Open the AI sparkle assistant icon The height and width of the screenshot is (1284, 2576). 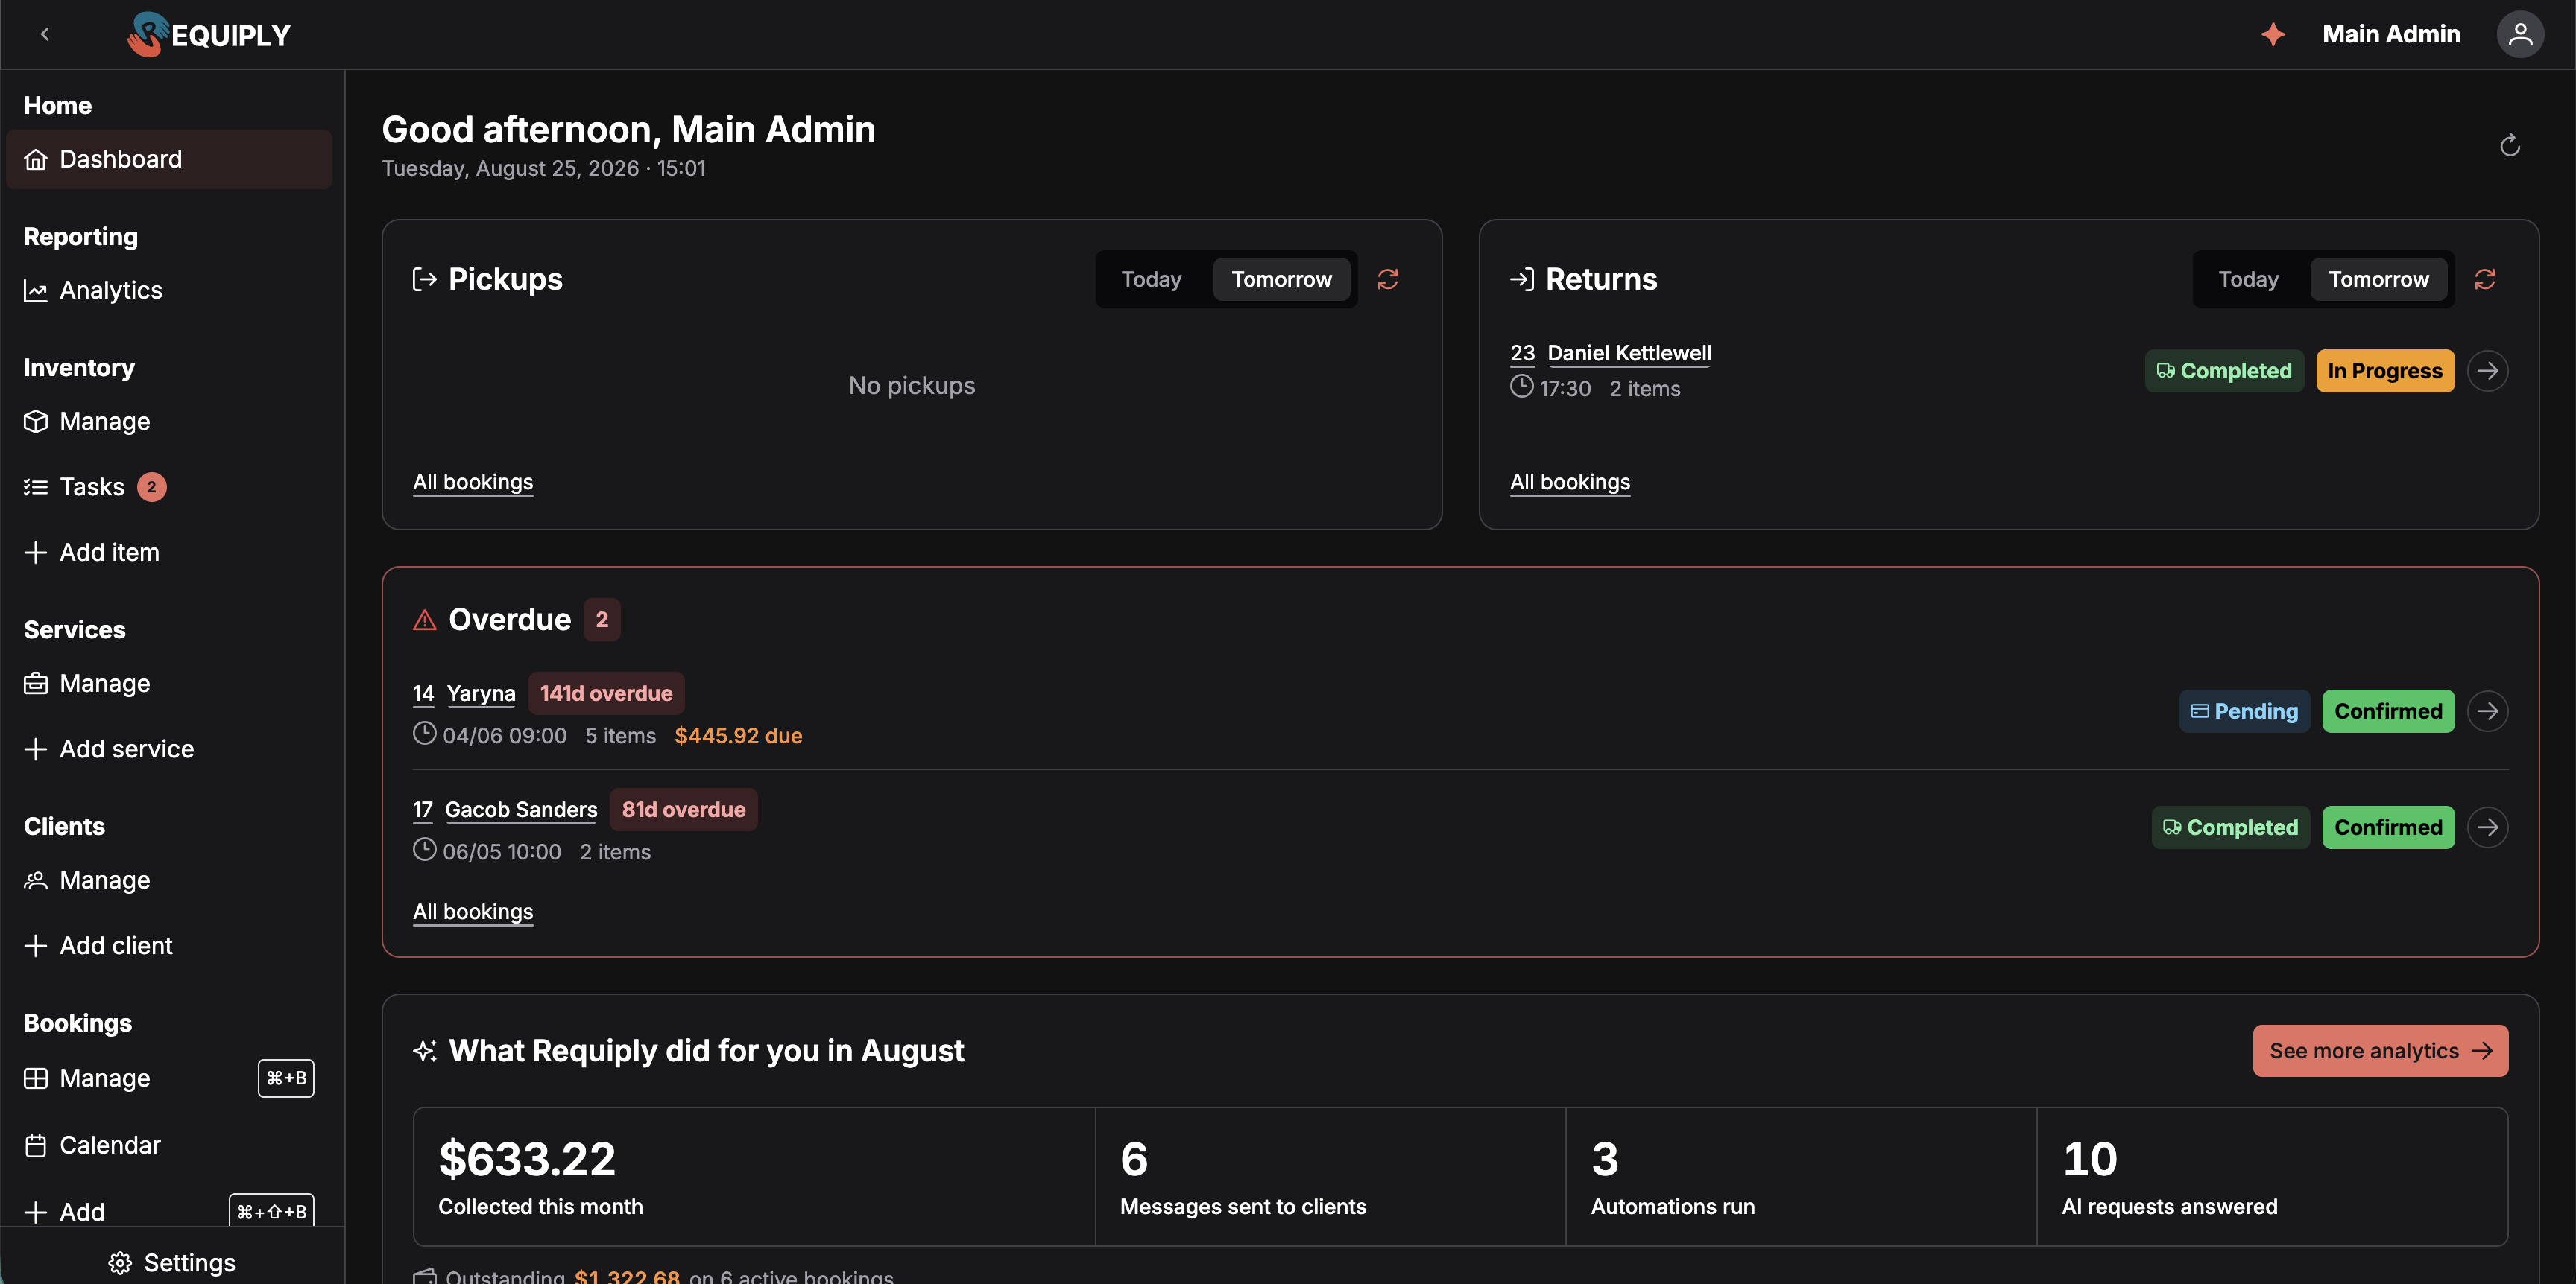2273,34
